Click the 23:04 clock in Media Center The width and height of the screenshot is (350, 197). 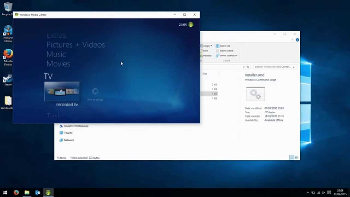(x=183, y=25)
